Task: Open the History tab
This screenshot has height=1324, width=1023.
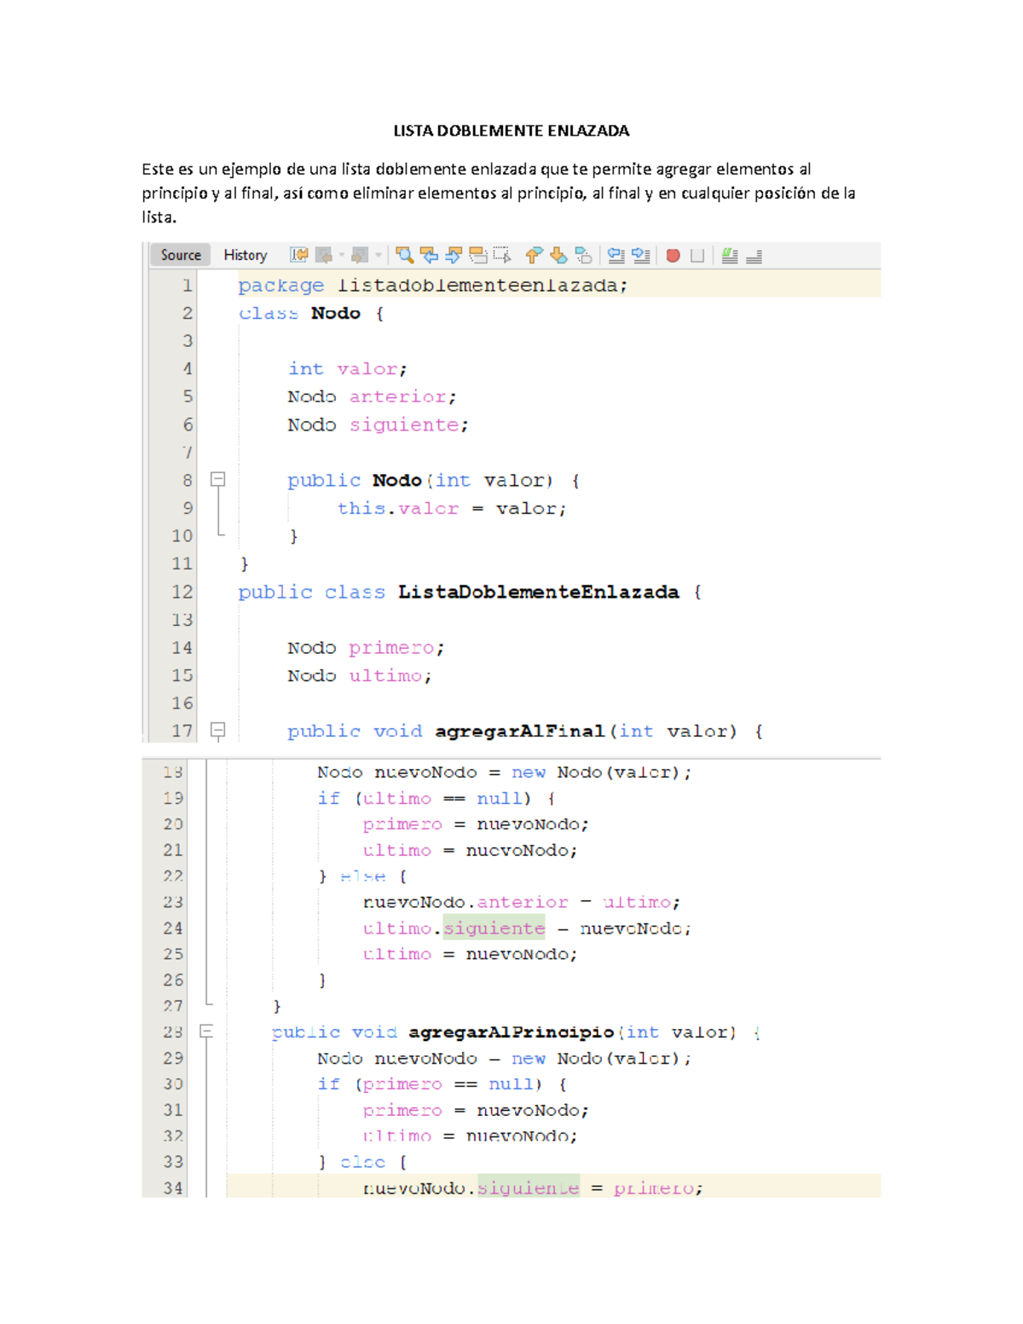Action: coord(245,255)
